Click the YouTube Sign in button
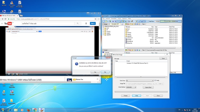Image resolution: width=200 pixels, height=112 pixels. tap(93, 23)
